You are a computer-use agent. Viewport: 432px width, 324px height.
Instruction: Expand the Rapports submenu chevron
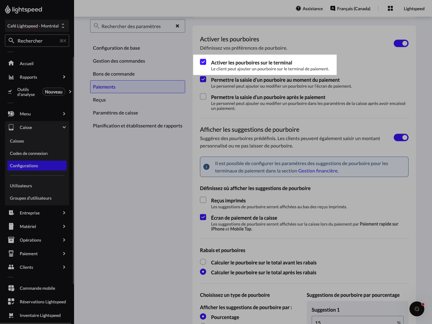click(64, 77)
